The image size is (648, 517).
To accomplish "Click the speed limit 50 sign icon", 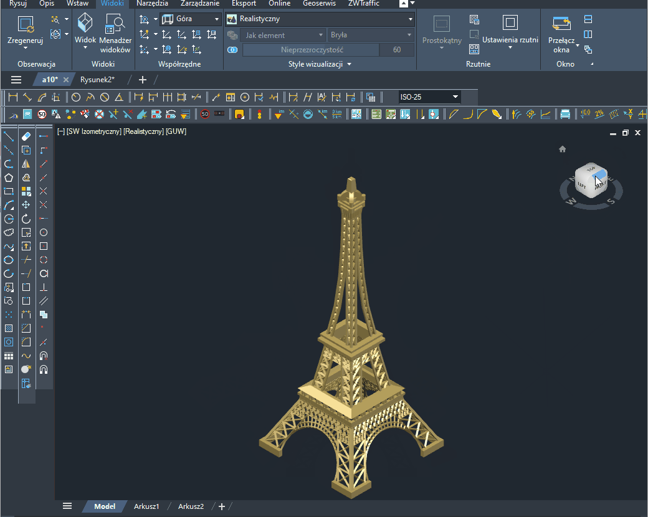I will [x=42, y=114].
